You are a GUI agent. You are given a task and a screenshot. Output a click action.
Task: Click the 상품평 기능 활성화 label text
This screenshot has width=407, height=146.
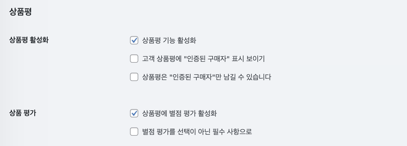[169, 40]
